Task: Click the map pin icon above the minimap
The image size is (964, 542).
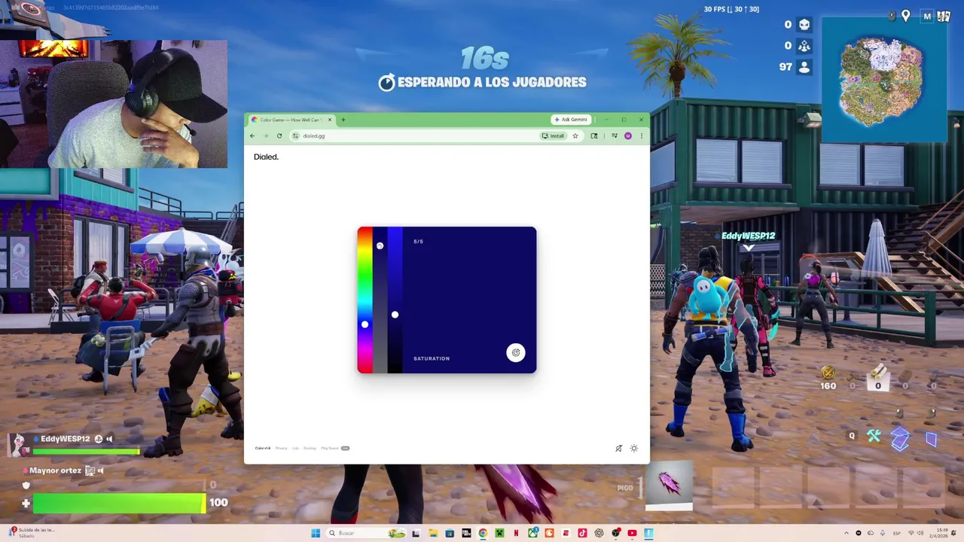Action: click(x=906, y=16)
